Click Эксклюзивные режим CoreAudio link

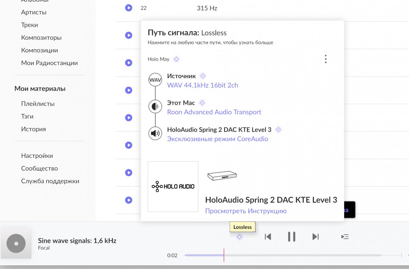[x=217, y=139]
